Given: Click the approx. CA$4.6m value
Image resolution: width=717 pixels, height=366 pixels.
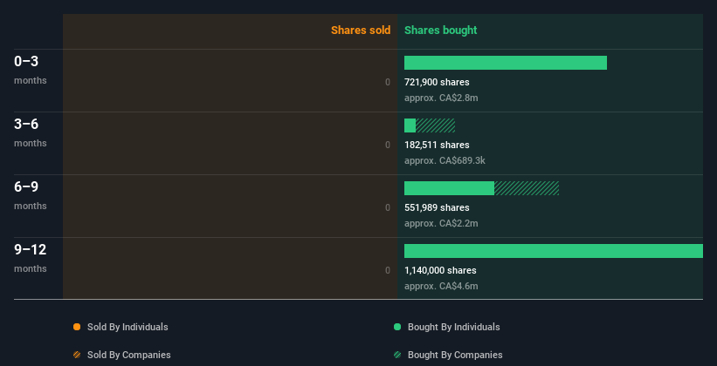Looking at the screenshot, I should click(441, 286).
